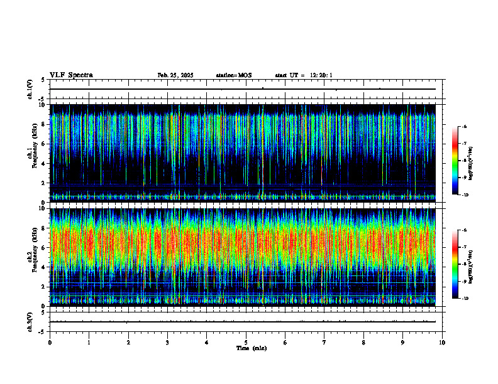Viewport: 498px width, 384px height.
Task: Click time axis tick label "8"
Action: point(363,343)
